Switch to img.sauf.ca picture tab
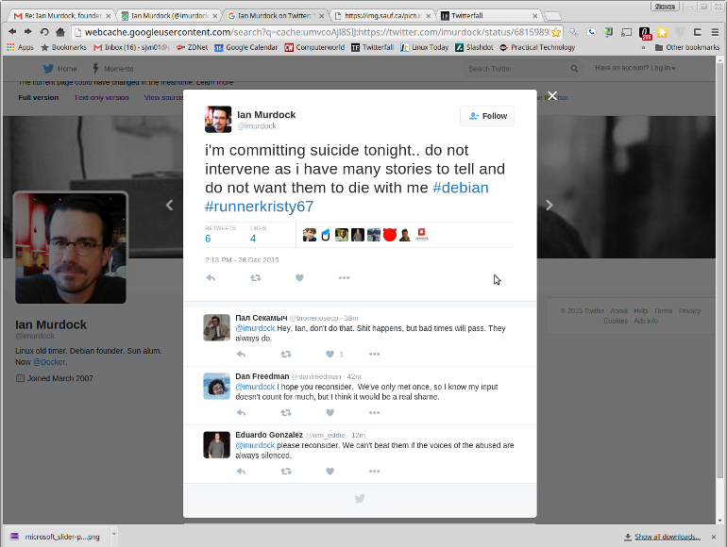This screenshot has height=547, width=727. click(x=382, y=16)
